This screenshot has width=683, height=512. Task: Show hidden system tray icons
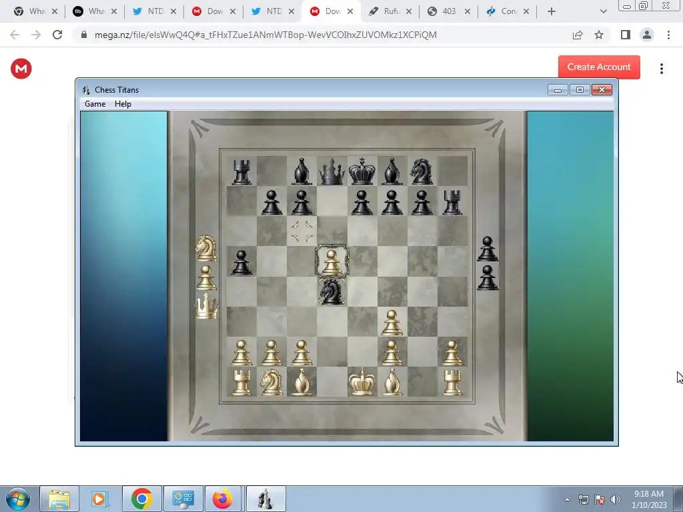click(x=567, y=499)
